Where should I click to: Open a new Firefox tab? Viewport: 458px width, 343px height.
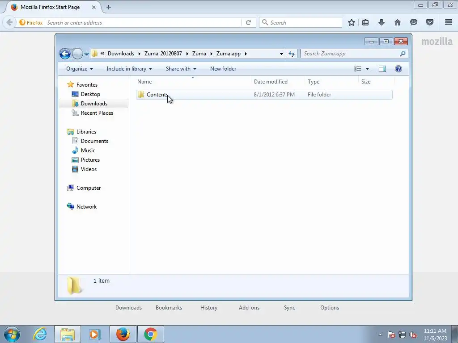(109, 7)
